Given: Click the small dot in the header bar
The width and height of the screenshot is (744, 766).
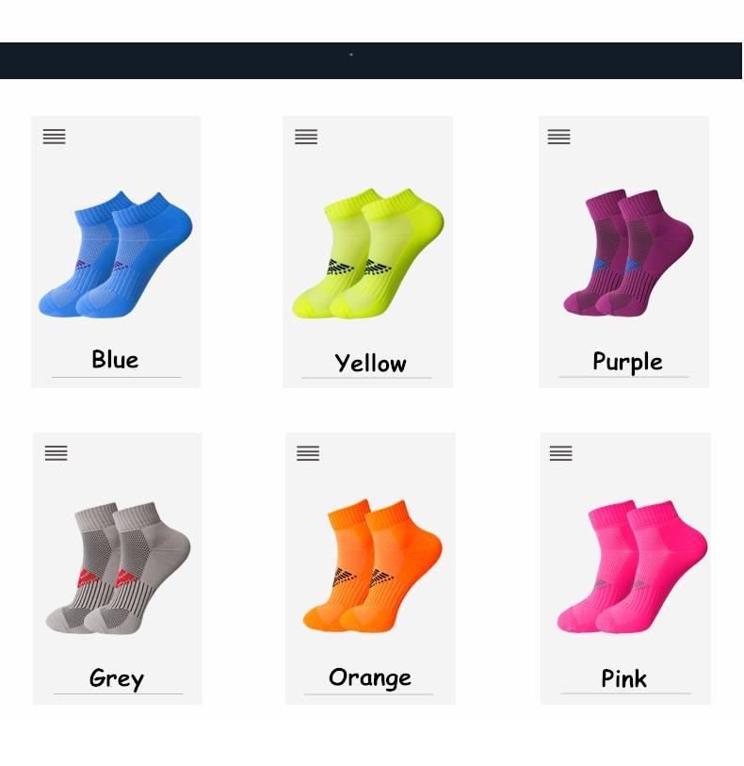Looking at the screenshot, I should pyautogui.click(x=351, y=55).
